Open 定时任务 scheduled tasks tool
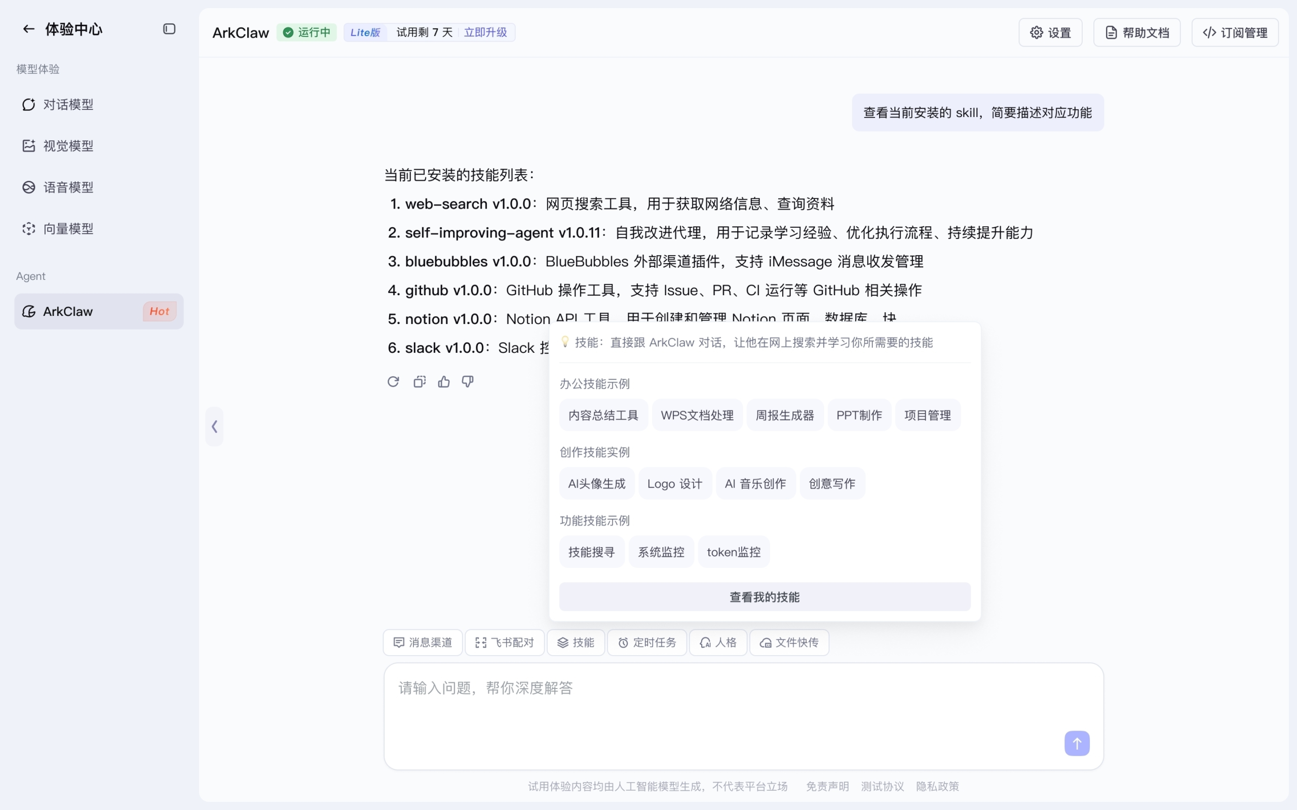The image size is (1297, 810). click(x=646, y=642)
